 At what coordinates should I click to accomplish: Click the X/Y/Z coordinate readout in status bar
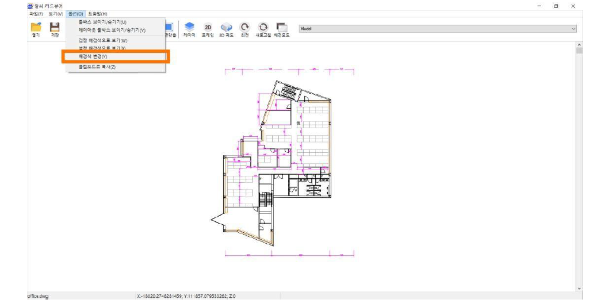186,296
